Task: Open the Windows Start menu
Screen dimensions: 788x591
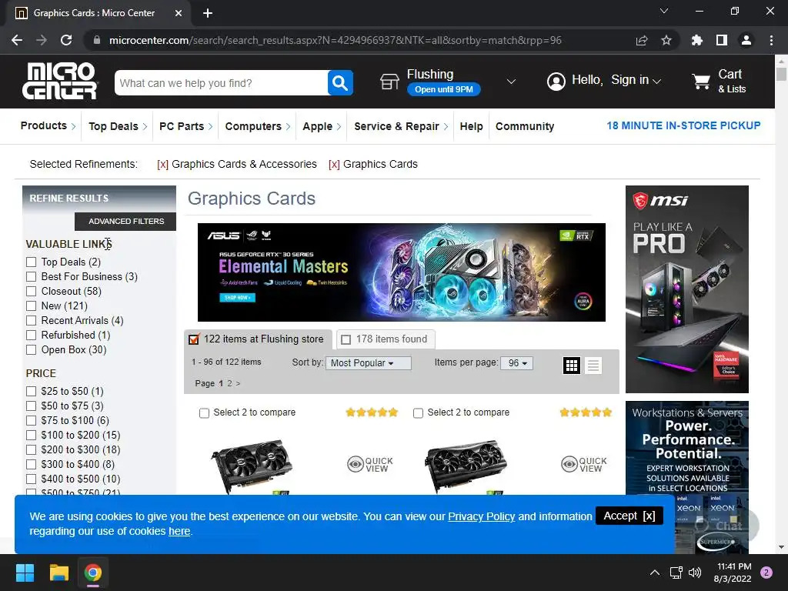Action: (25, 573)
